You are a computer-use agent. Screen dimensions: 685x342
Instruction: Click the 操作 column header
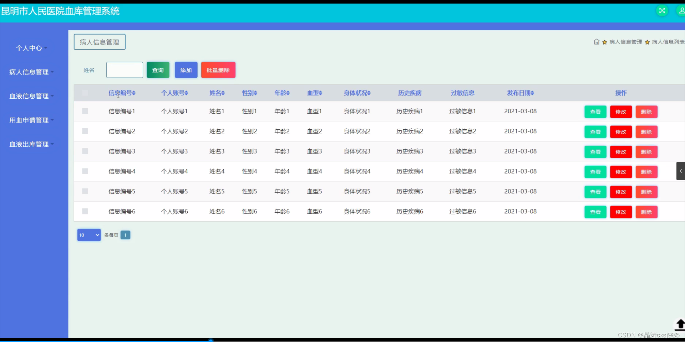[x=621, y=93]
